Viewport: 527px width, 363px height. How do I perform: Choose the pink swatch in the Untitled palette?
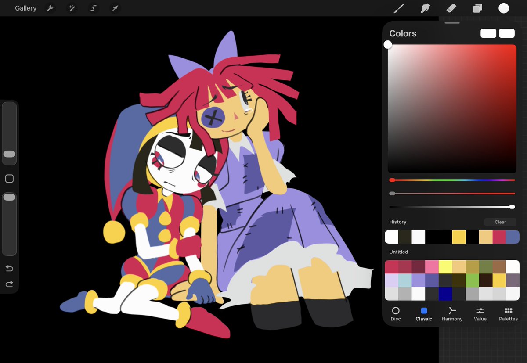coord(432,267)
